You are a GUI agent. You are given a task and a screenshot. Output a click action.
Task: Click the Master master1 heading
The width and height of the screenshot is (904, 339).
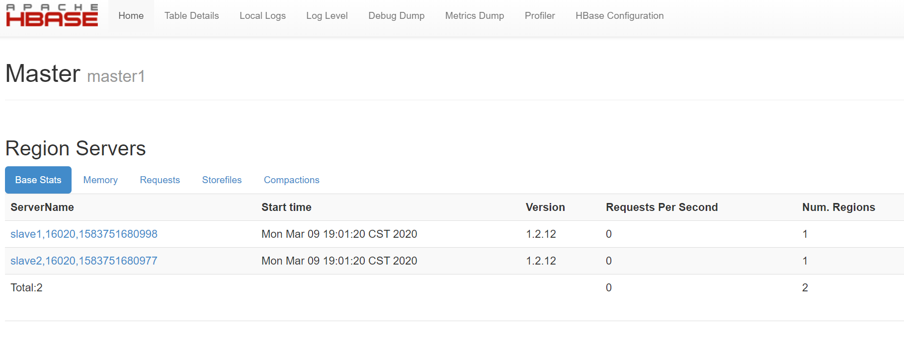[x=75, y=74]
